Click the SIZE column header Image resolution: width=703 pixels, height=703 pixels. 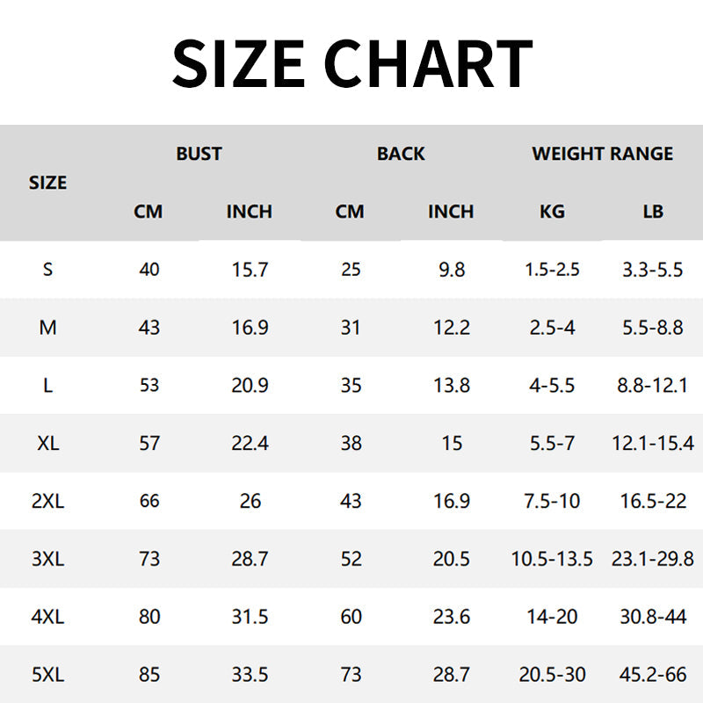[47, 183]
